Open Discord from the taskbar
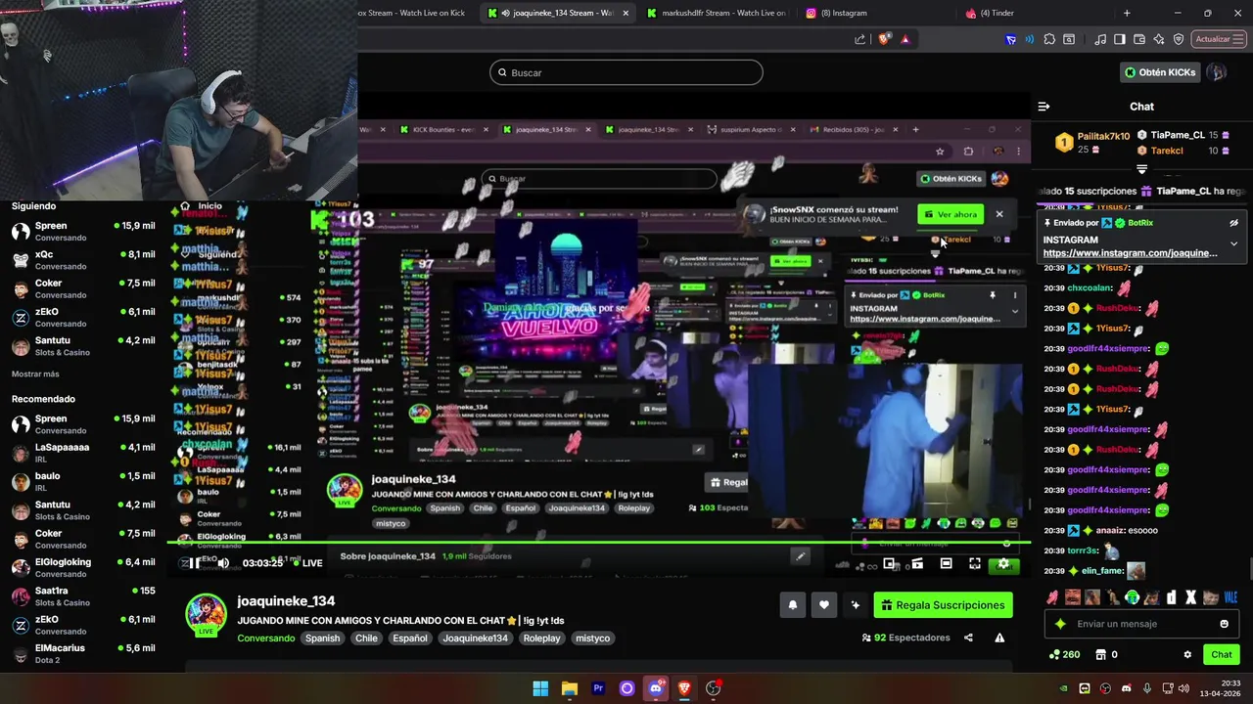Screen dimensions: 1253x704 click(x=656, y=688)
